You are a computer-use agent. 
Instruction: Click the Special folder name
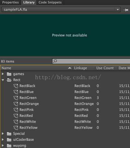click(19, 134)
